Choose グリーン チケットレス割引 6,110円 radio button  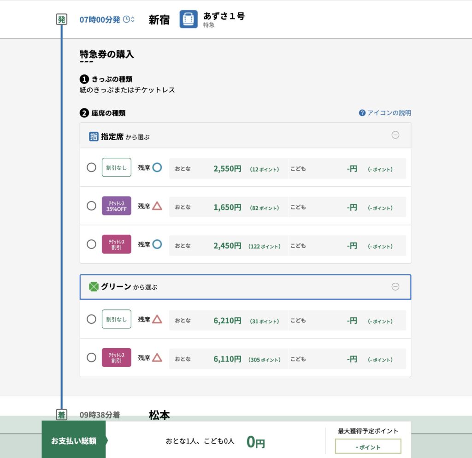point(91,357)
